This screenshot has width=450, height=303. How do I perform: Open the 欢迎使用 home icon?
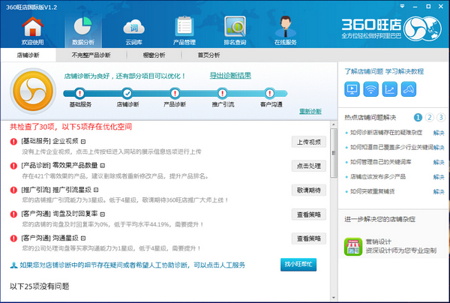(x=32, y=30)
